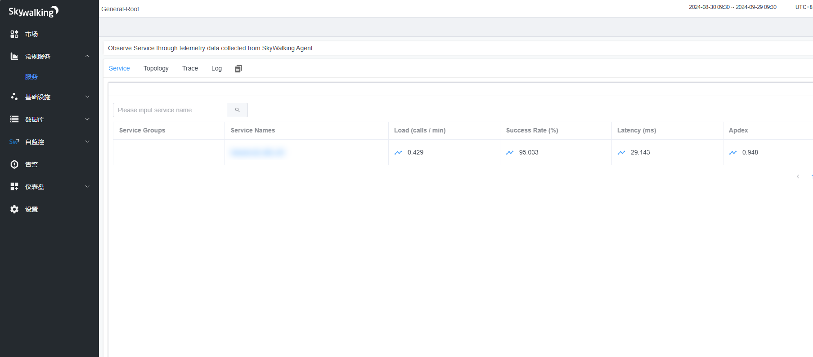Click the Success Rate trend chart icon
Viewport: 813px width, 357px height.
coord(510,153)
